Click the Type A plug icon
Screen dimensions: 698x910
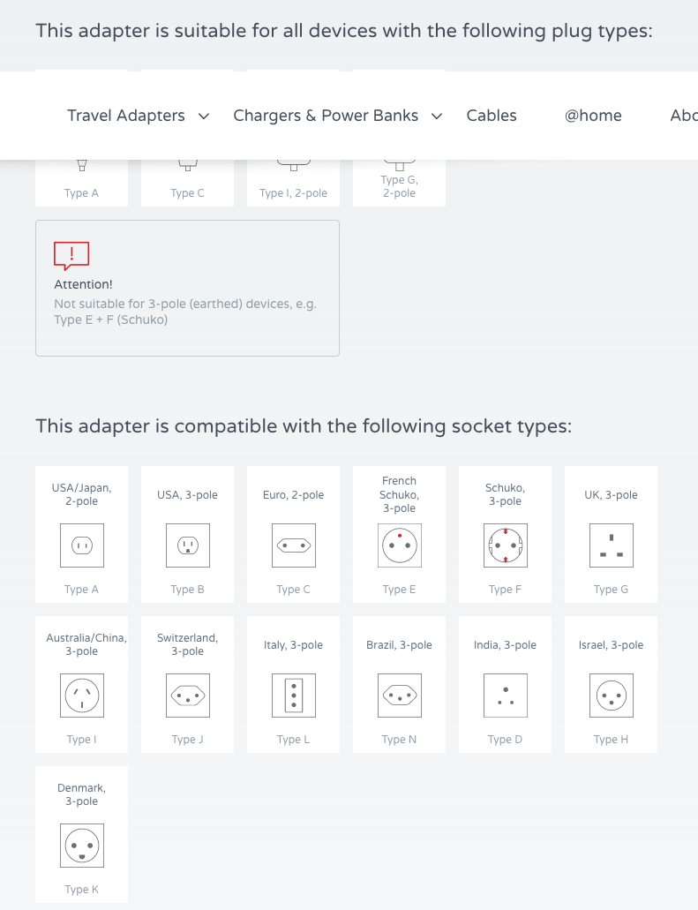[82, 165]
